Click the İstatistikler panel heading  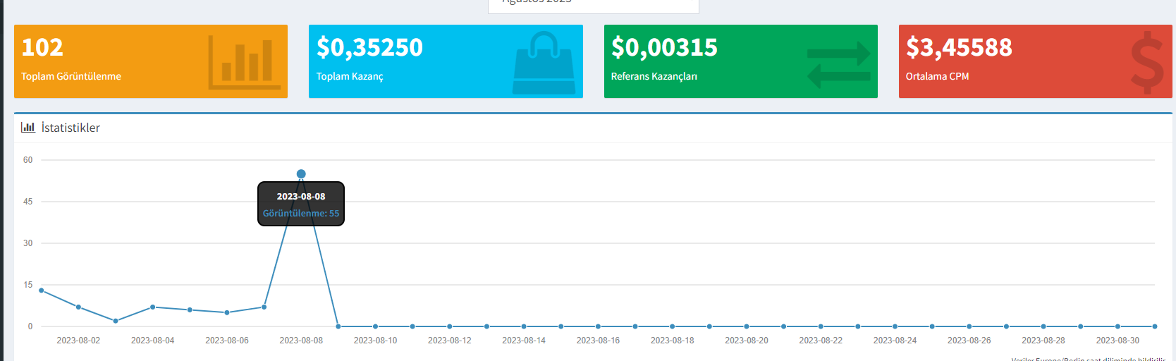(71, 128)
